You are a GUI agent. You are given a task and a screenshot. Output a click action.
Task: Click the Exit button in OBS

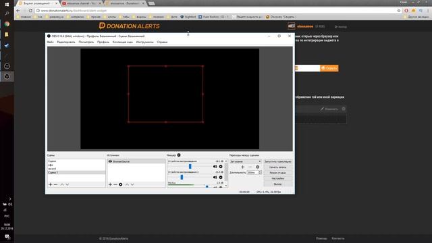[277, 184]
